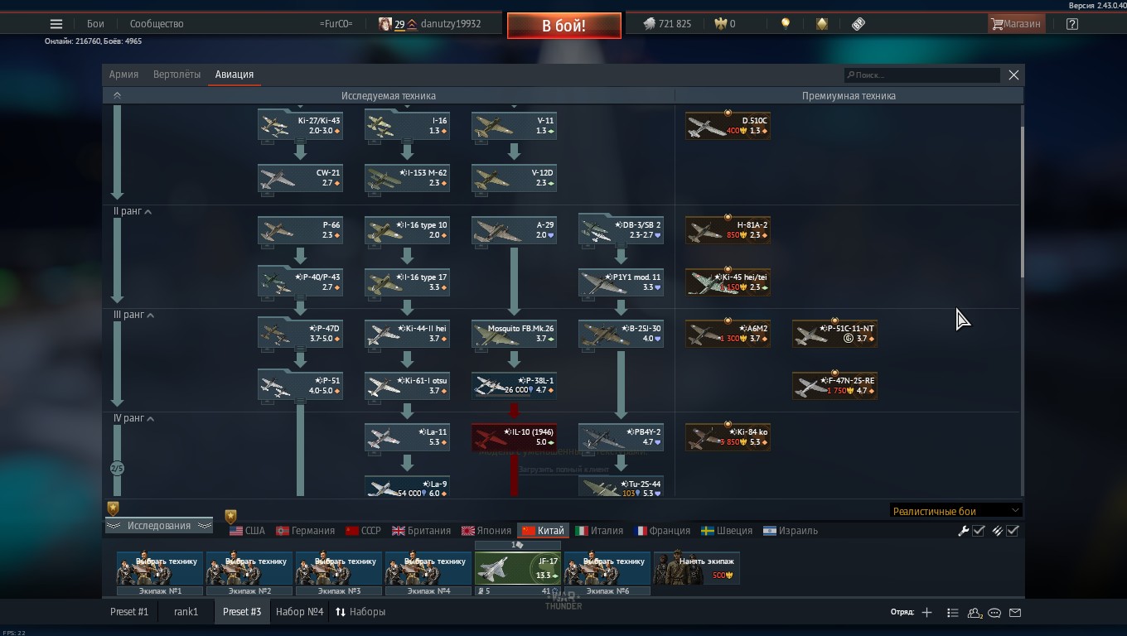1127x636 pixels.
Task: Select the CW-21 aircraft card
Action: click(x=300, y=178)
